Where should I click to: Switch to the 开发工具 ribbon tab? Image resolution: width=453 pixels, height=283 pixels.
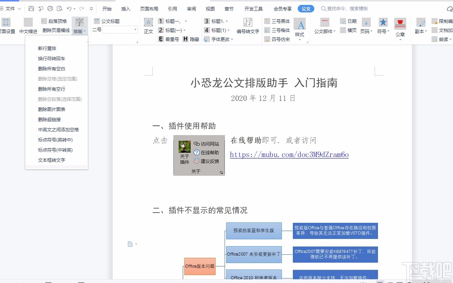pyautogui.click(x=253, y=8)
